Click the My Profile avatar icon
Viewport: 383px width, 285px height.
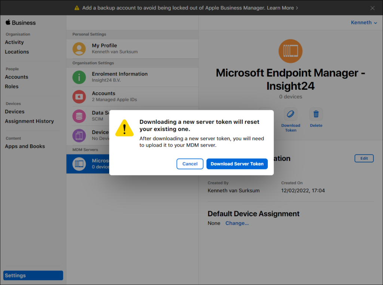click(x=79, y=49)
